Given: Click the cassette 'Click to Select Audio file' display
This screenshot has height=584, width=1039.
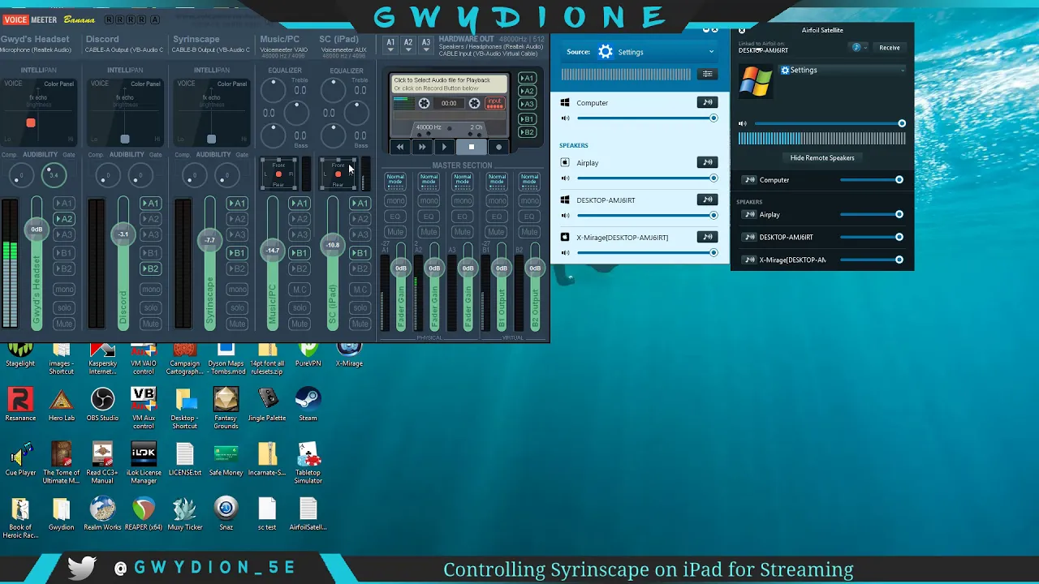Looking at the screenshot, I should [450, 84].
